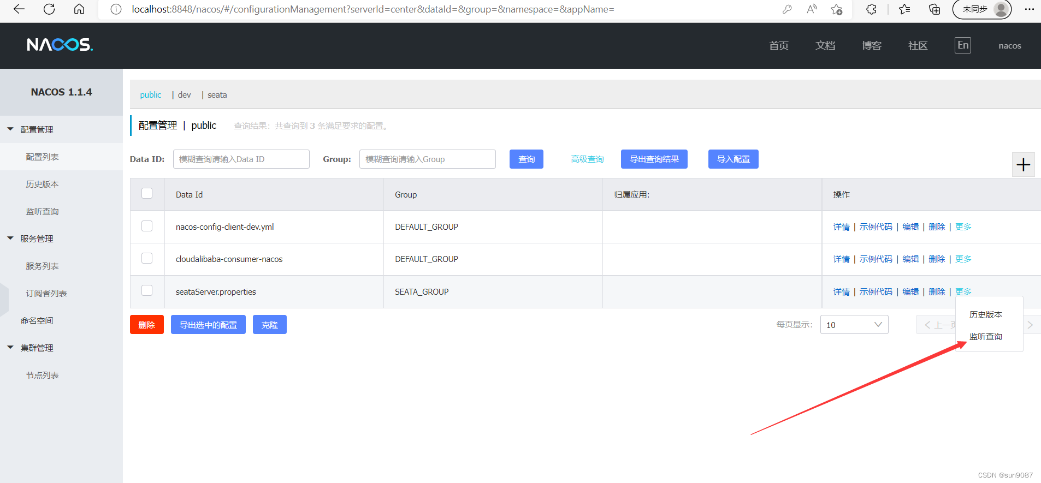
Task: Open the browser home page icon
Action: [x=79, y=9]
